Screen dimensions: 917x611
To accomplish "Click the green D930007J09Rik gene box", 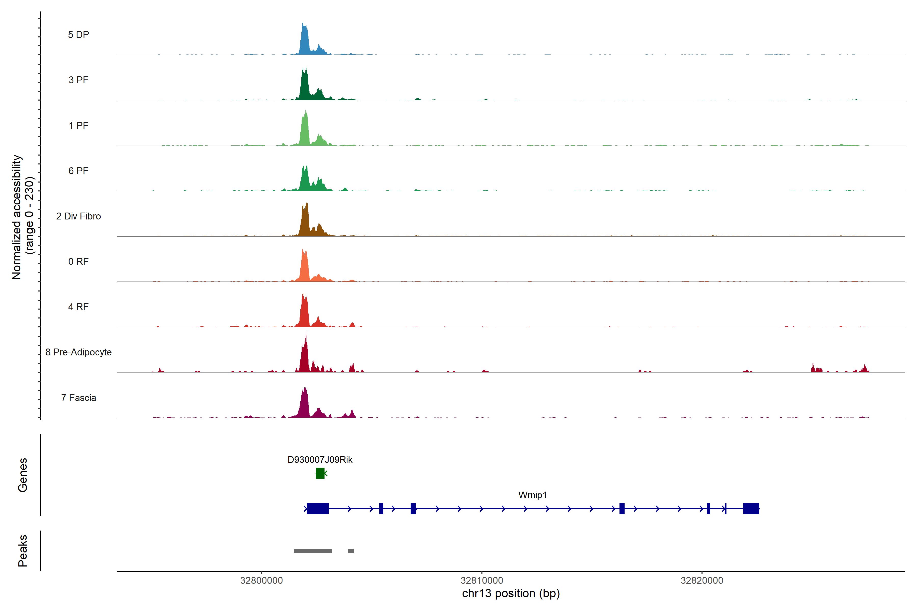I will [320, 473].
